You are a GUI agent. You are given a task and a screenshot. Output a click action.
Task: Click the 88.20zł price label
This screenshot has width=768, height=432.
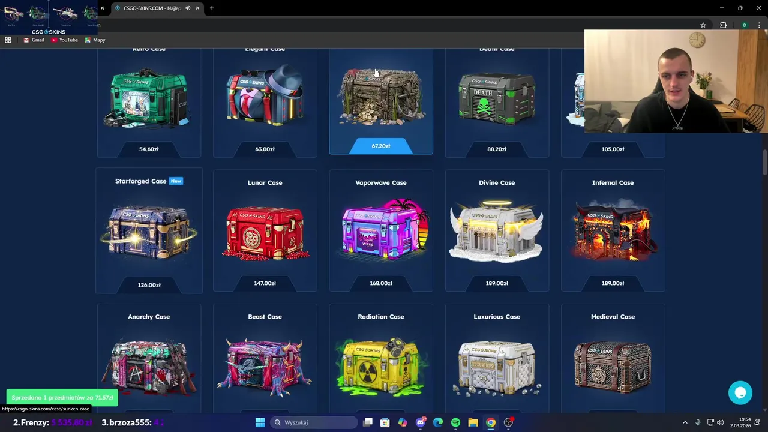pyautogui.click(x=497, y=149)
